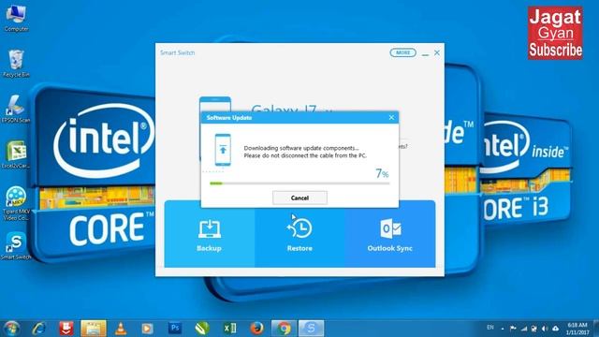Open the volume speaker tray icon
Image resolution: width=599 pixels, height=337 pixels.
point(545,329)
